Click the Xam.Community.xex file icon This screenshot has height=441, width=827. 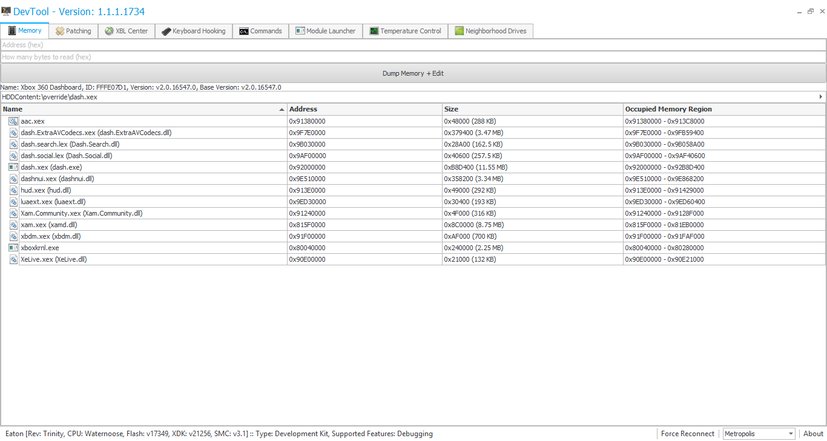pos(13,213)
